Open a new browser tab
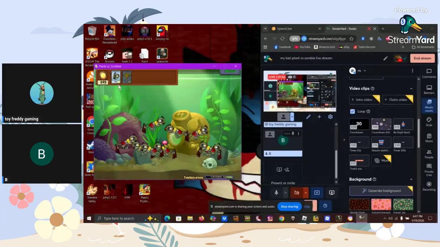 pos(383,29)
